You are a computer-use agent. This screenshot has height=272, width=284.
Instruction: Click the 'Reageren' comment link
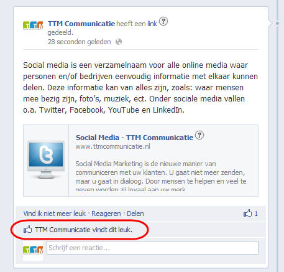(x=106, y=213)
